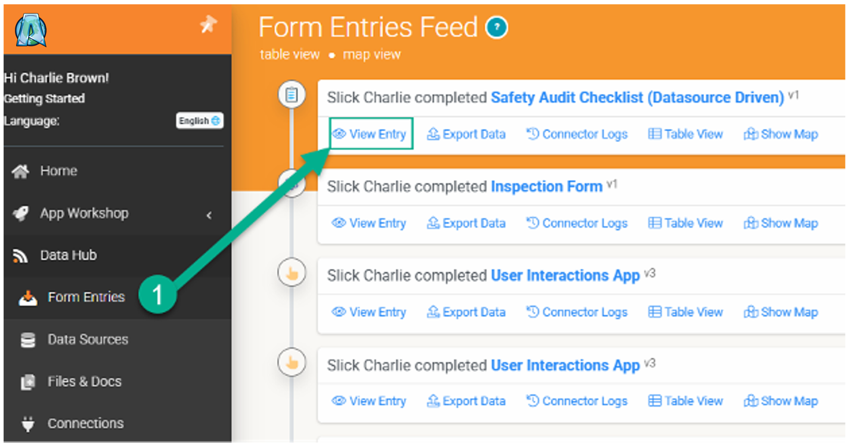Click clipboard timeline icon for Safety Audit entry

[292, 95]
